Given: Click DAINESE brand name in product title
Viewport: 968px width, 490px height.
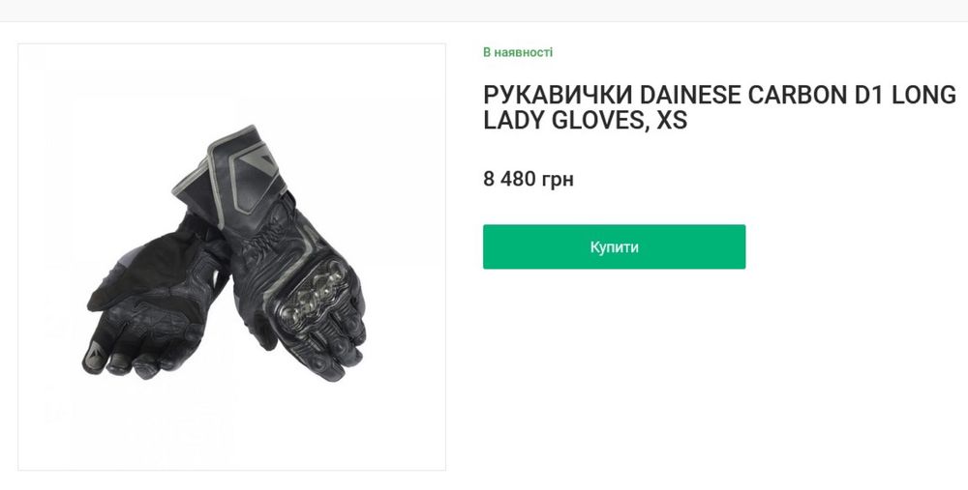Looking at the screenshot, I should pos(689,95).
